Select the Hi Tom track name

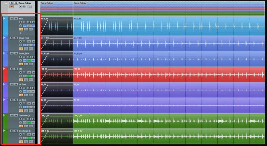(x=22, y=84)
